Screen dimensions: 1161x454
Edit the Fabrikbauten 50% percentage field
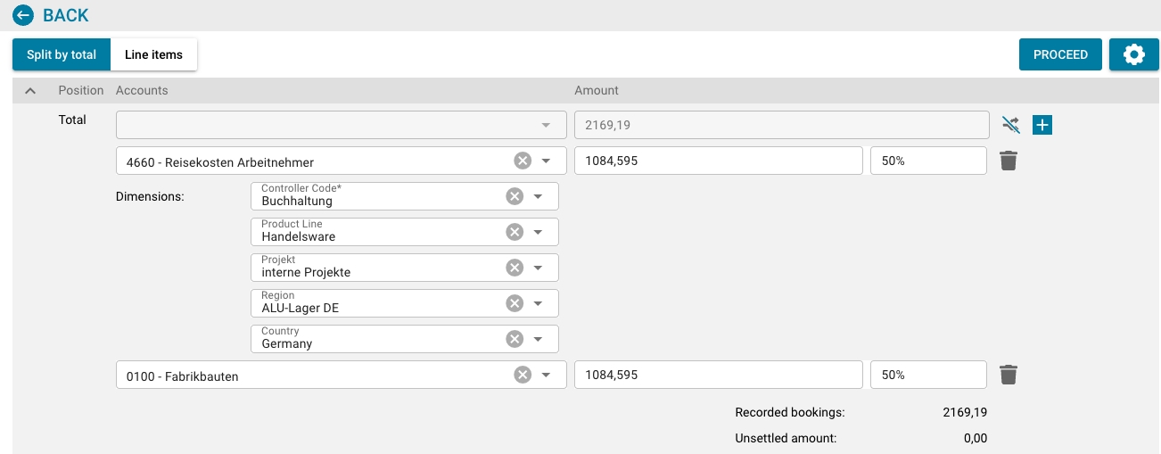[x=927, y=375]
